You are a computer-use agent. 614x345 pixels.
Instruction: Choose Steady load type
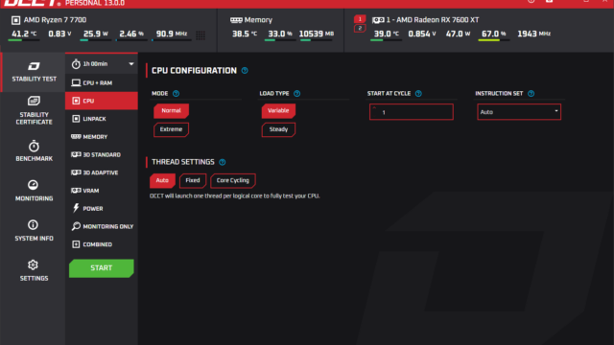(278, 129)
